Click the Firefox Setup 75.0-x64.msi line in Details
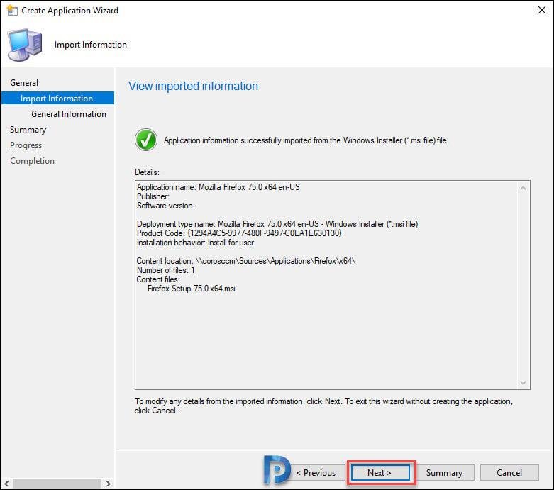Viewport: 554px width, 490px height. (x=191, y=289)
